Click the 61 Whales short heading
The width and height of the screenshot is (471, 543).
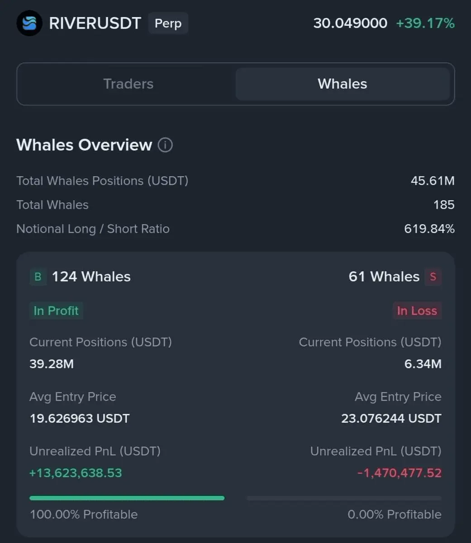tap(384, 276)
